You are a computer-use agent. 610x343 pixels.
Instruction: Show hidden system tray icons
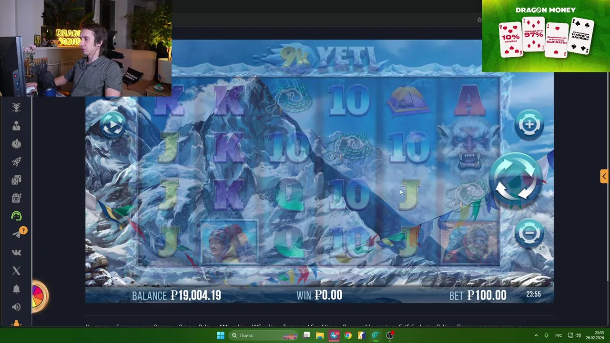pos(536,335)
